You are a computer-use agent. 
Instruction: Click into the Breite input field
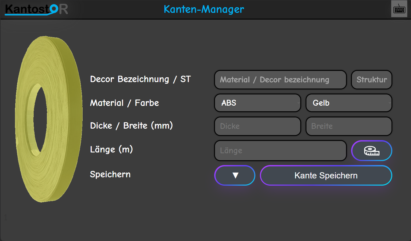pyautogui.click(x=349, y=126)
